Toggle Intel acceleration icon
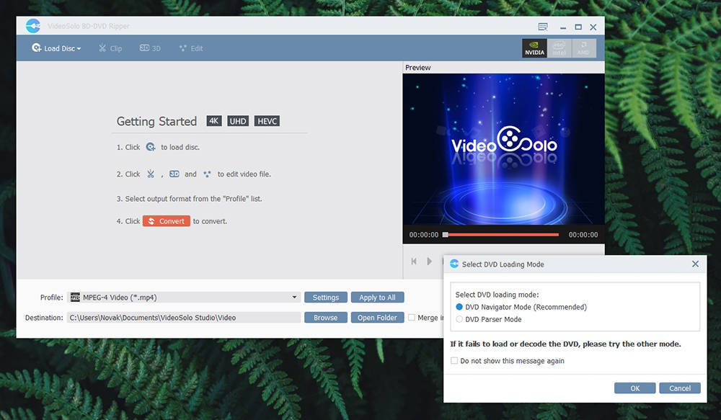 (x=559, y=48)
